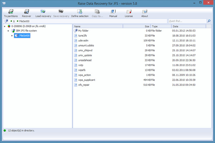Collapse the 0-208896 storage tree node

5,26
